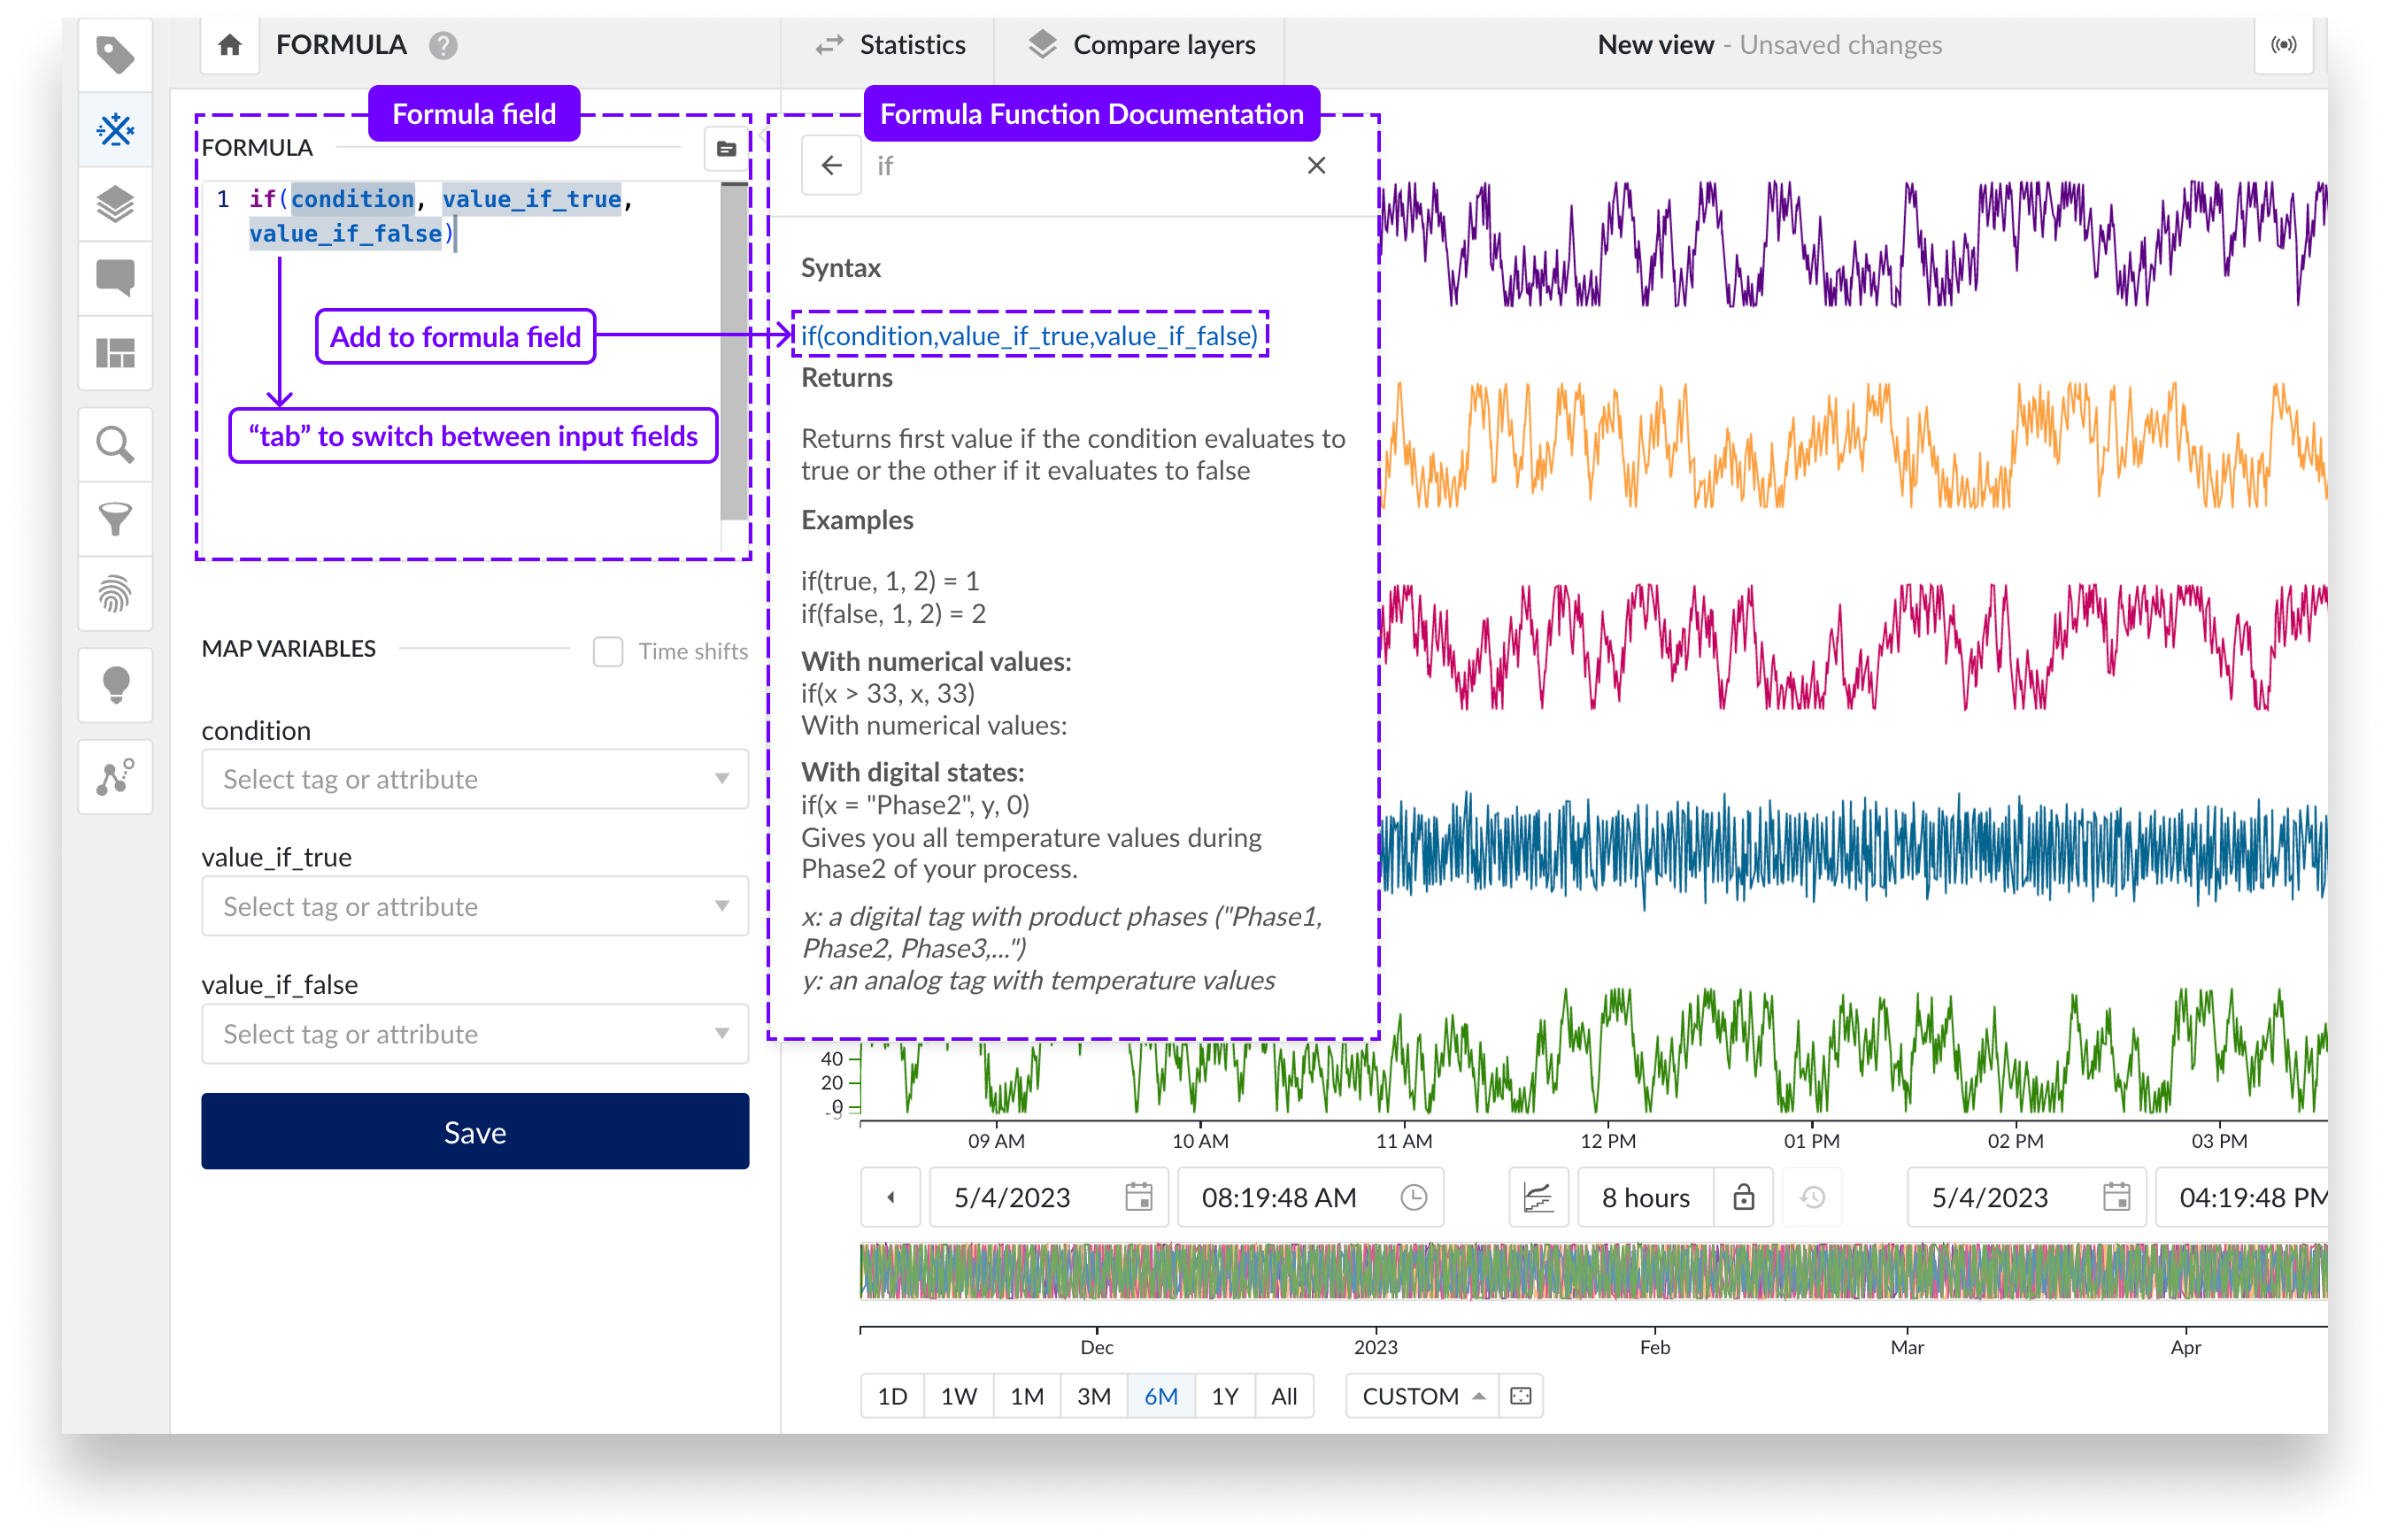This screenshot has height=1540, width=2390.
Task: Open the tag icon at sidebar top
Action: [115, 55]
